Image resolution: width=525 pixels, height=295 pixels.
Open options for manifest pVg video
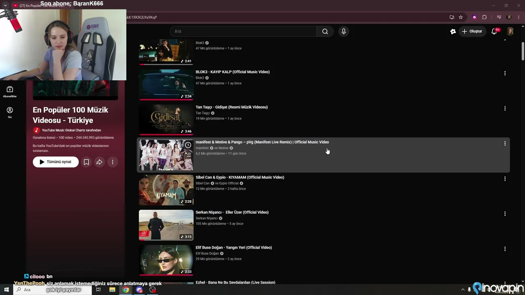[505, 143]
